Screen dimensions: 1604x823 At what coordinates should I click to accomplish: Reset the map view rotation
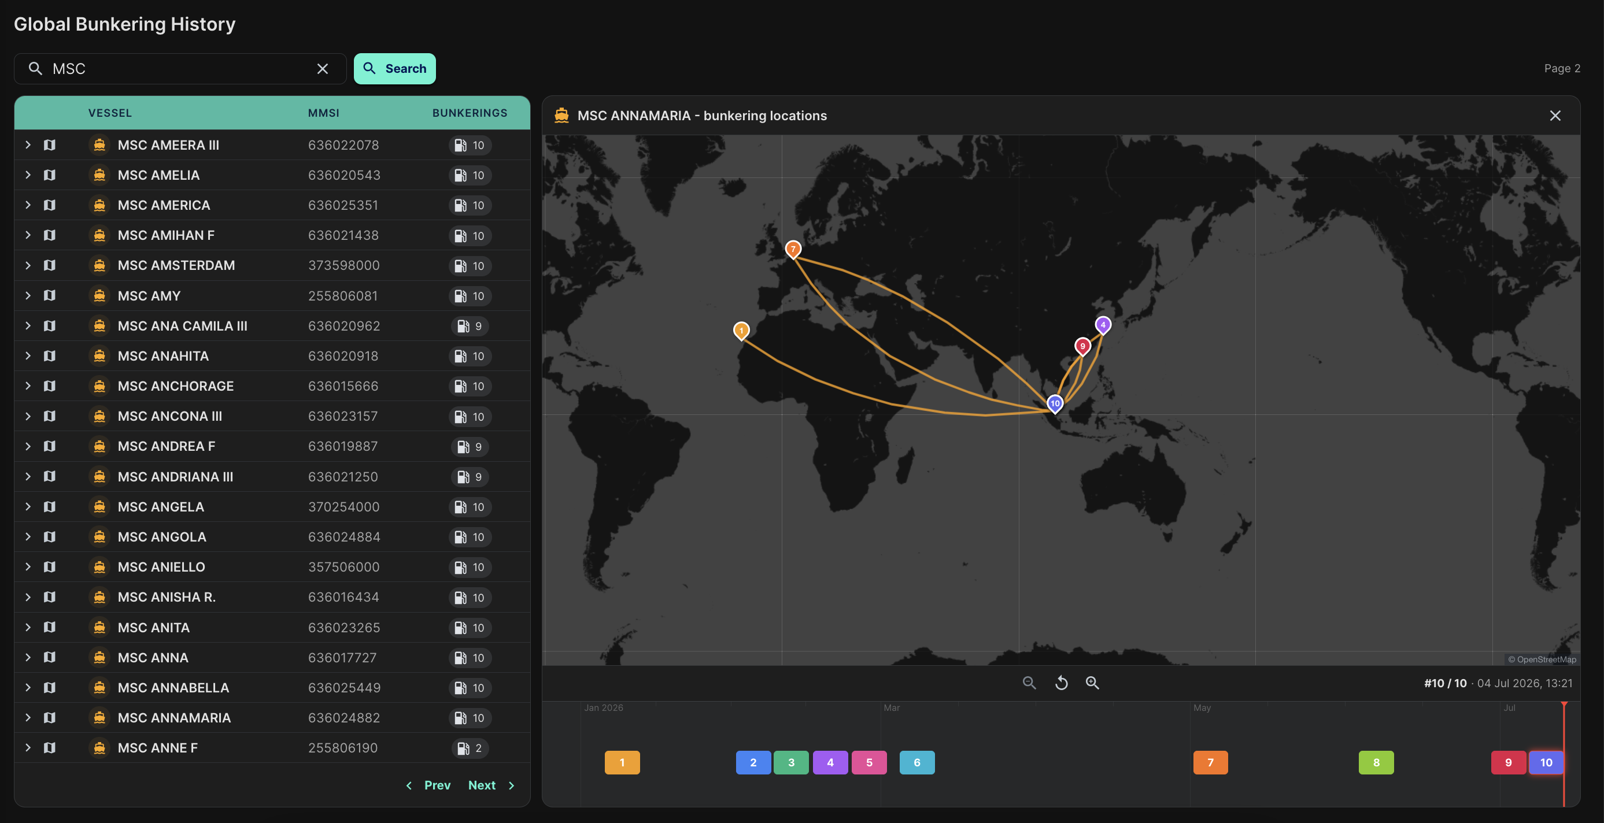(x=1062, y=683)
